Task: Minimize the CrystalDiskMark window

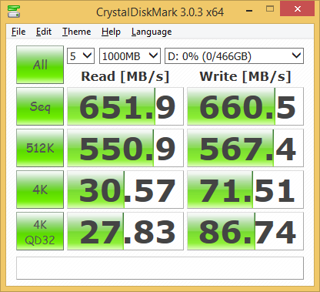Action: pos(249,10)
